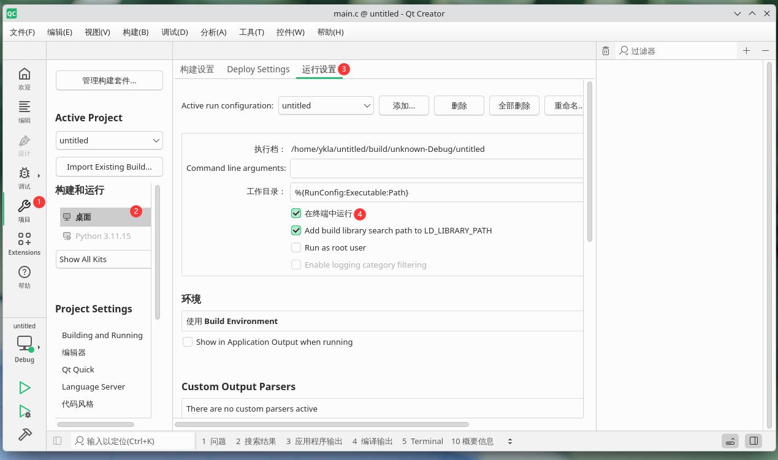This screenshot has width=778, height=460.
Task: Open the 分析(A) menu
Action: [213, 32]
